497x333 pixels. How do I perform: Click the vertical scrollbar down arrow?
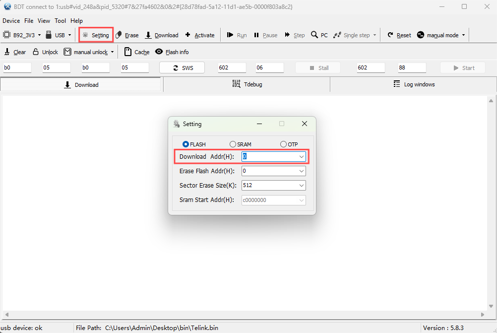pyautogui.click(x=491, y=306)
